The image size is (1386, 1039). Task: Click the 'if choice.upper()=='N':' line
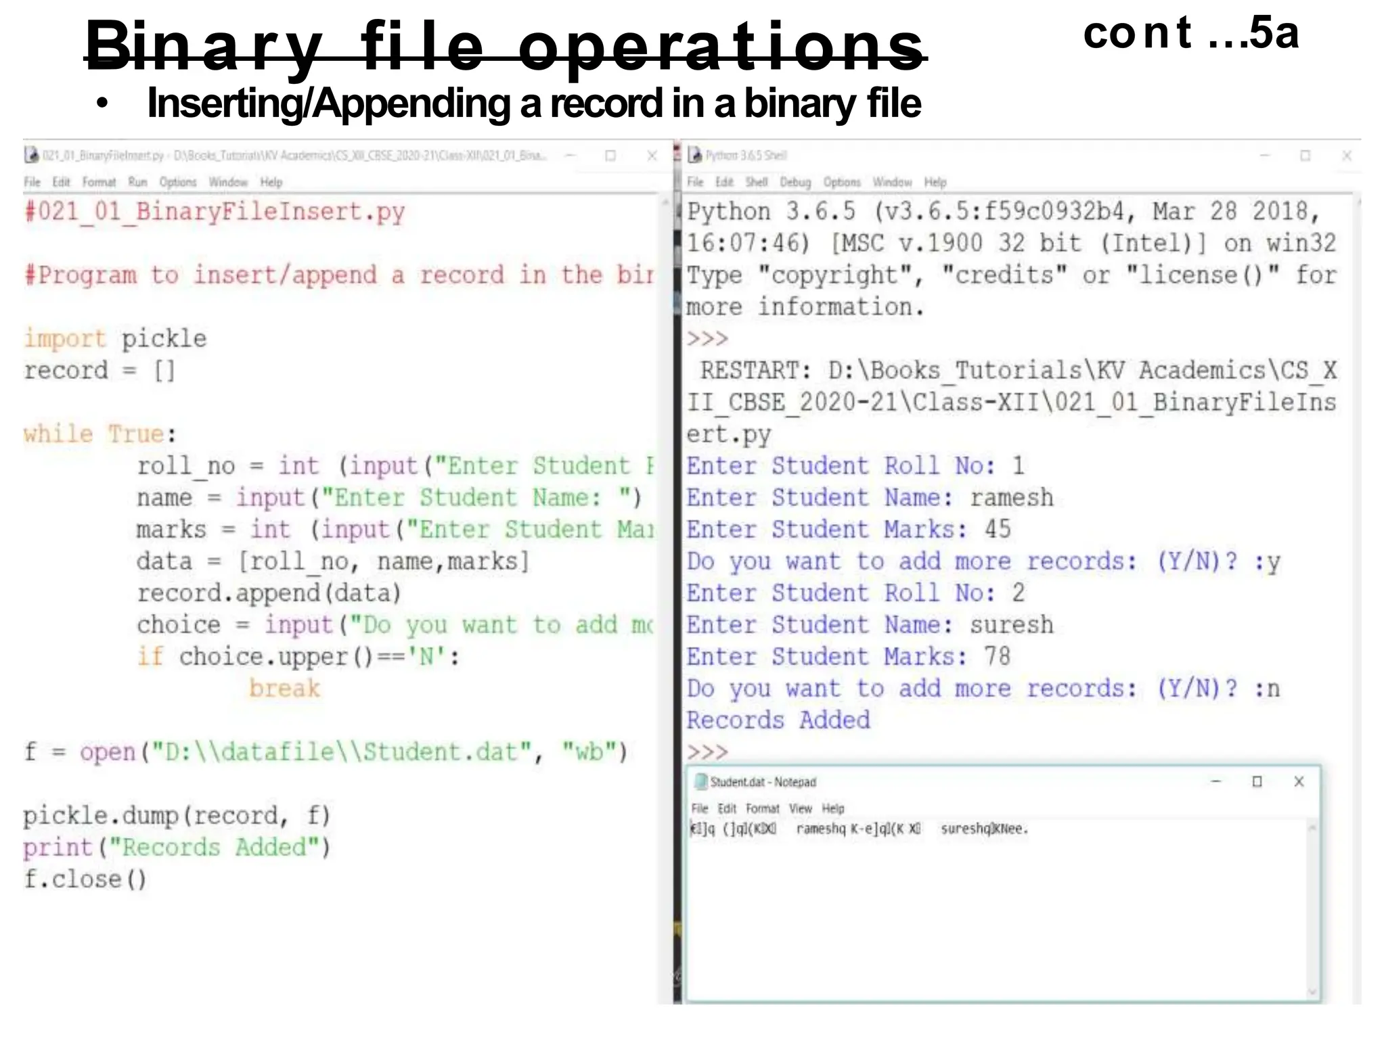298,657
